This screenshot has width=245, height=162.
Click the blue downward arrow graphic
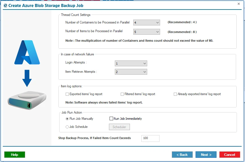click(27, 78)
